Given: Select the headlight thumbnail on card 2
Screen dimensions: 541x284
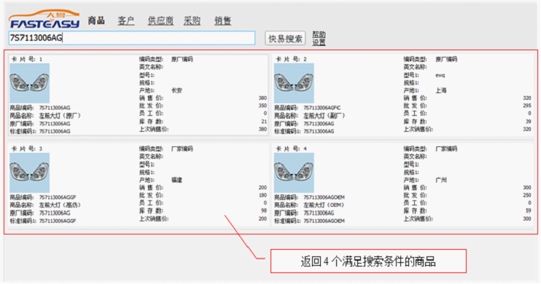Looking at the screenshot, I should coord(294,83).
